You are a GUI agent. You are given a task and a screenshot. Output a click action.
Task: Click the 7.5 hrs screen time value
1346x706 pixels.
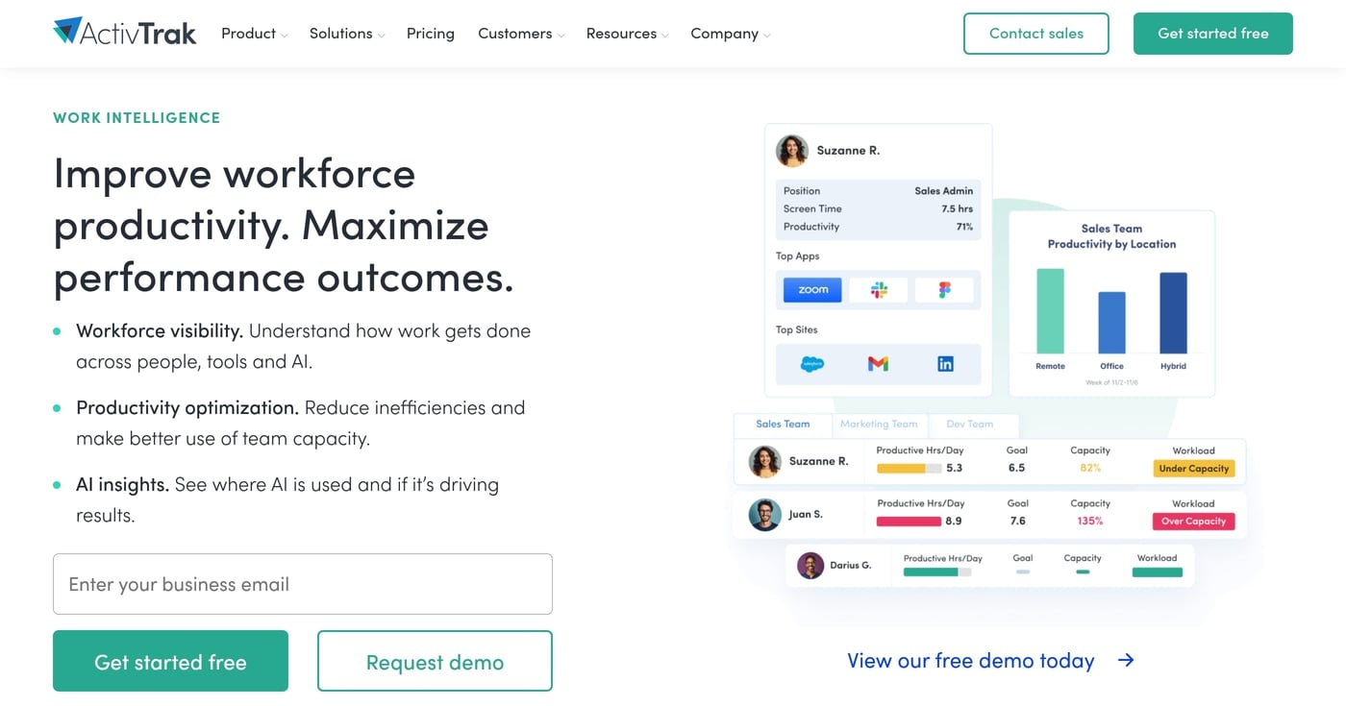(x=957, y=209)
